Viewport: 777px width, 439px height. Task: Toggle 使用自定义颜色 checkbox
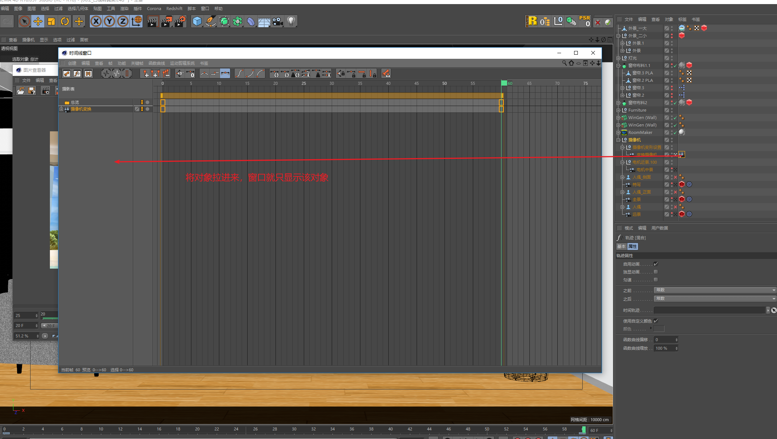point(656,321)
